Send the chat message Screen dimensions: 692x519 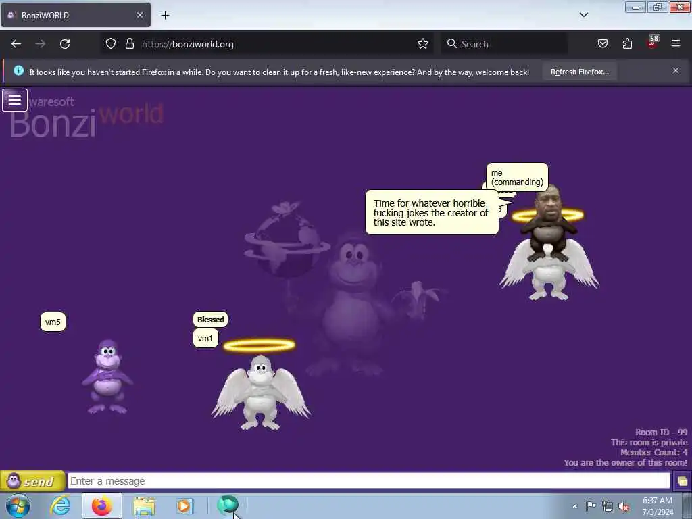(x=32, y=481)
